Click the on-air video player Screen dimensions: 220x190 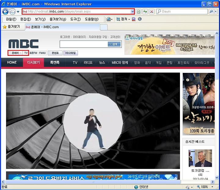coord(93,121)
